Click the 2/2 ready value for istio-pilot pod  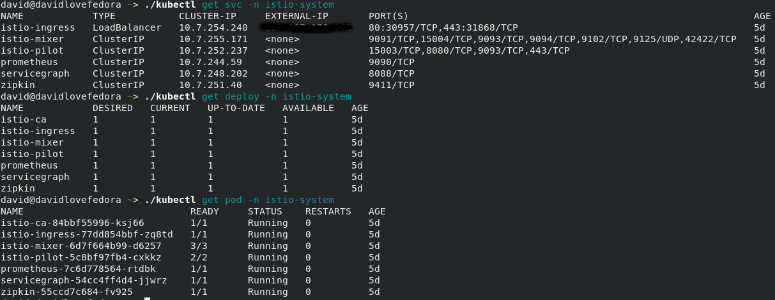199,257
